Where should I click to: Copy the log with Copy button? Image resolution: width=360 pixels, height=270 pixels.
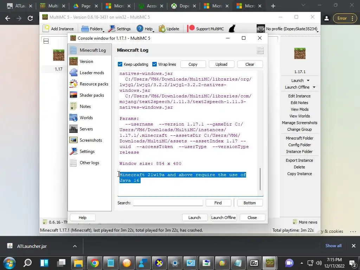[x=193, y=64]
